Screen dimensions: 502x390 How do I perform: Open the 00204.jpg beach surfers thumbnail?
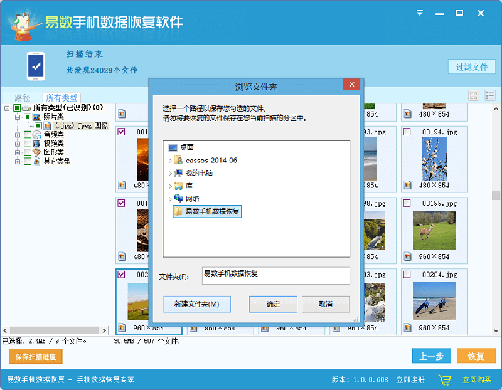pos(434,302)
